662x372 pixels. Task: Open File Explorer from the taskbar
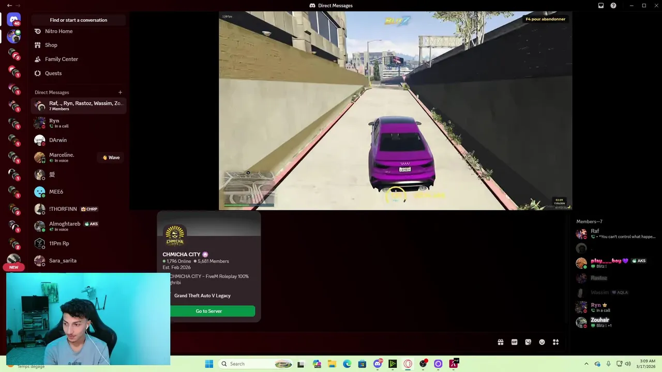pos(332,364)
